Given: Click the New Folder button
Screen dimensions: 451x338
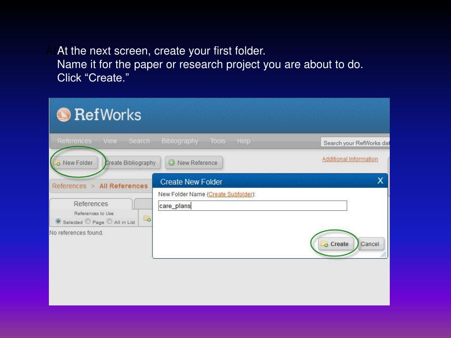Looking at the screenshot, I should tap(74, 163).
